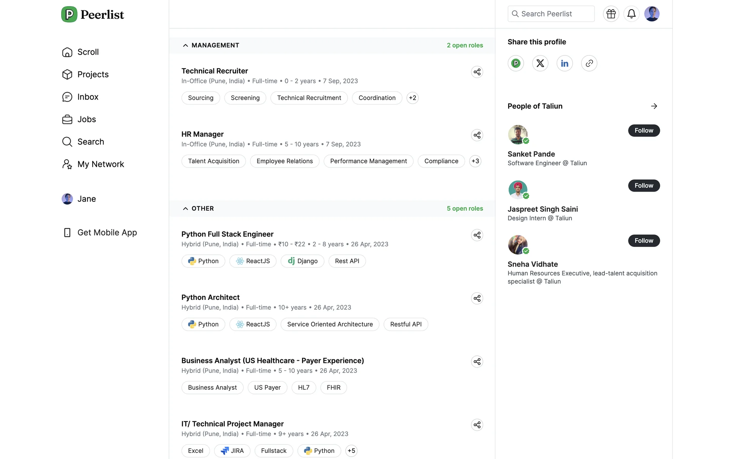Viewport: 734px width, 459px height.
Task: Show +5 more Project Manager skills
Action: coord(351,451)
